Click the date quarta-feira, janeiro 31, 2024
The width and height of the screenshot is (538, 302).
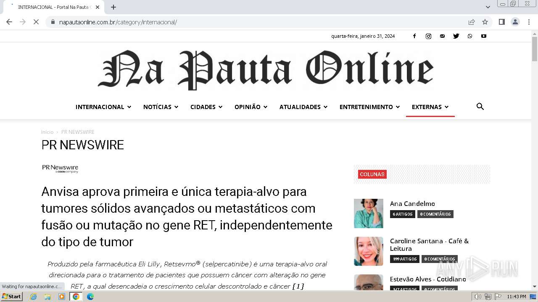(363, 36)
